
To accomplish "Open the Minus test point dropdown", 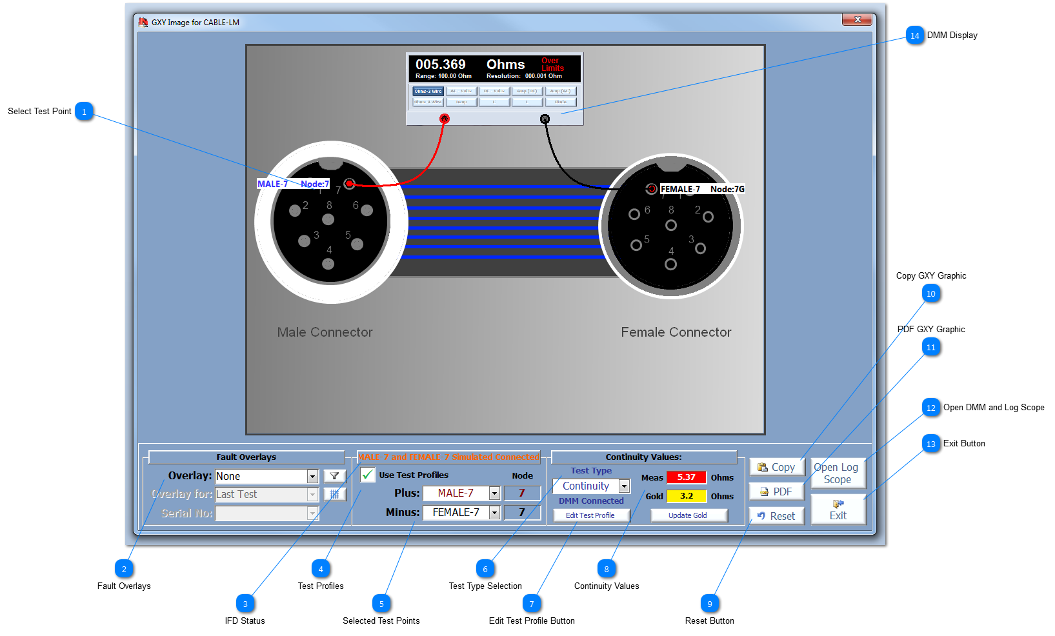I will [494, 513].
